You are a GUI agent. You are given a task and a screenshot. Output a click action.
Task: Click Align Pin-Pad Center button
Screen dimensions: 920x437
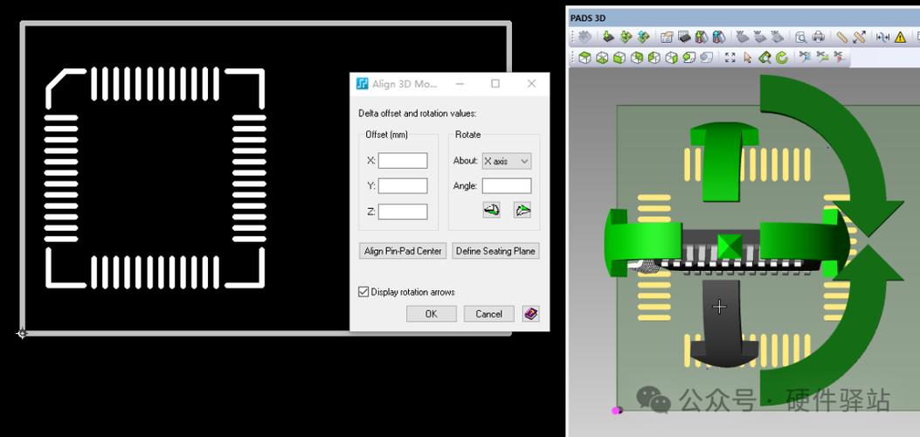pos(403,251)
